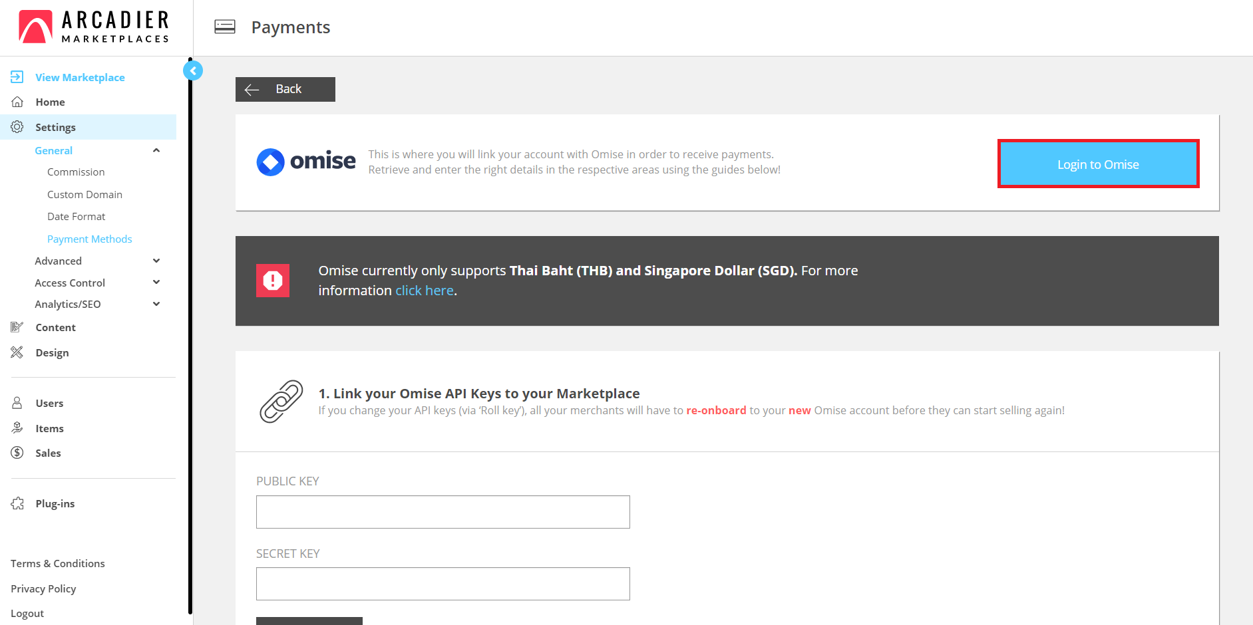Go to Content section
This screenshot has height=625, width=1253.
[55, 327]
